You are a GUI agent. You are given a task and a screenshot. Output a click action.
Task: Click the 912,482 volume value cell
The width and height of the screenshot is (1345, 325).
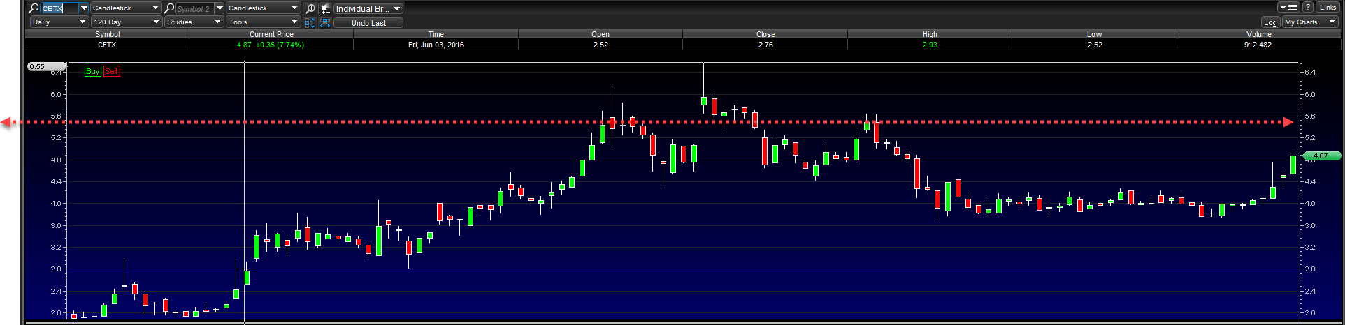[x=1259, y=45]
